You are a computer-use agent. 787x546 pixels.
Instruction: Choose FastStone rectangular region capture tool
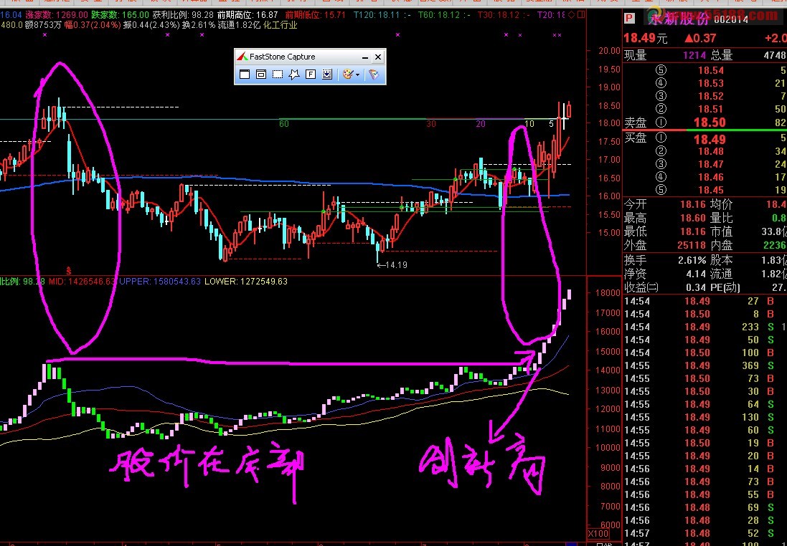[x=278, y=75]
